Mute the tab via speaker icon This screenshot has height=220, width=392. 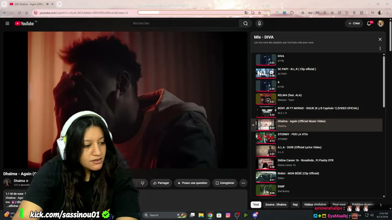(47, 4)
